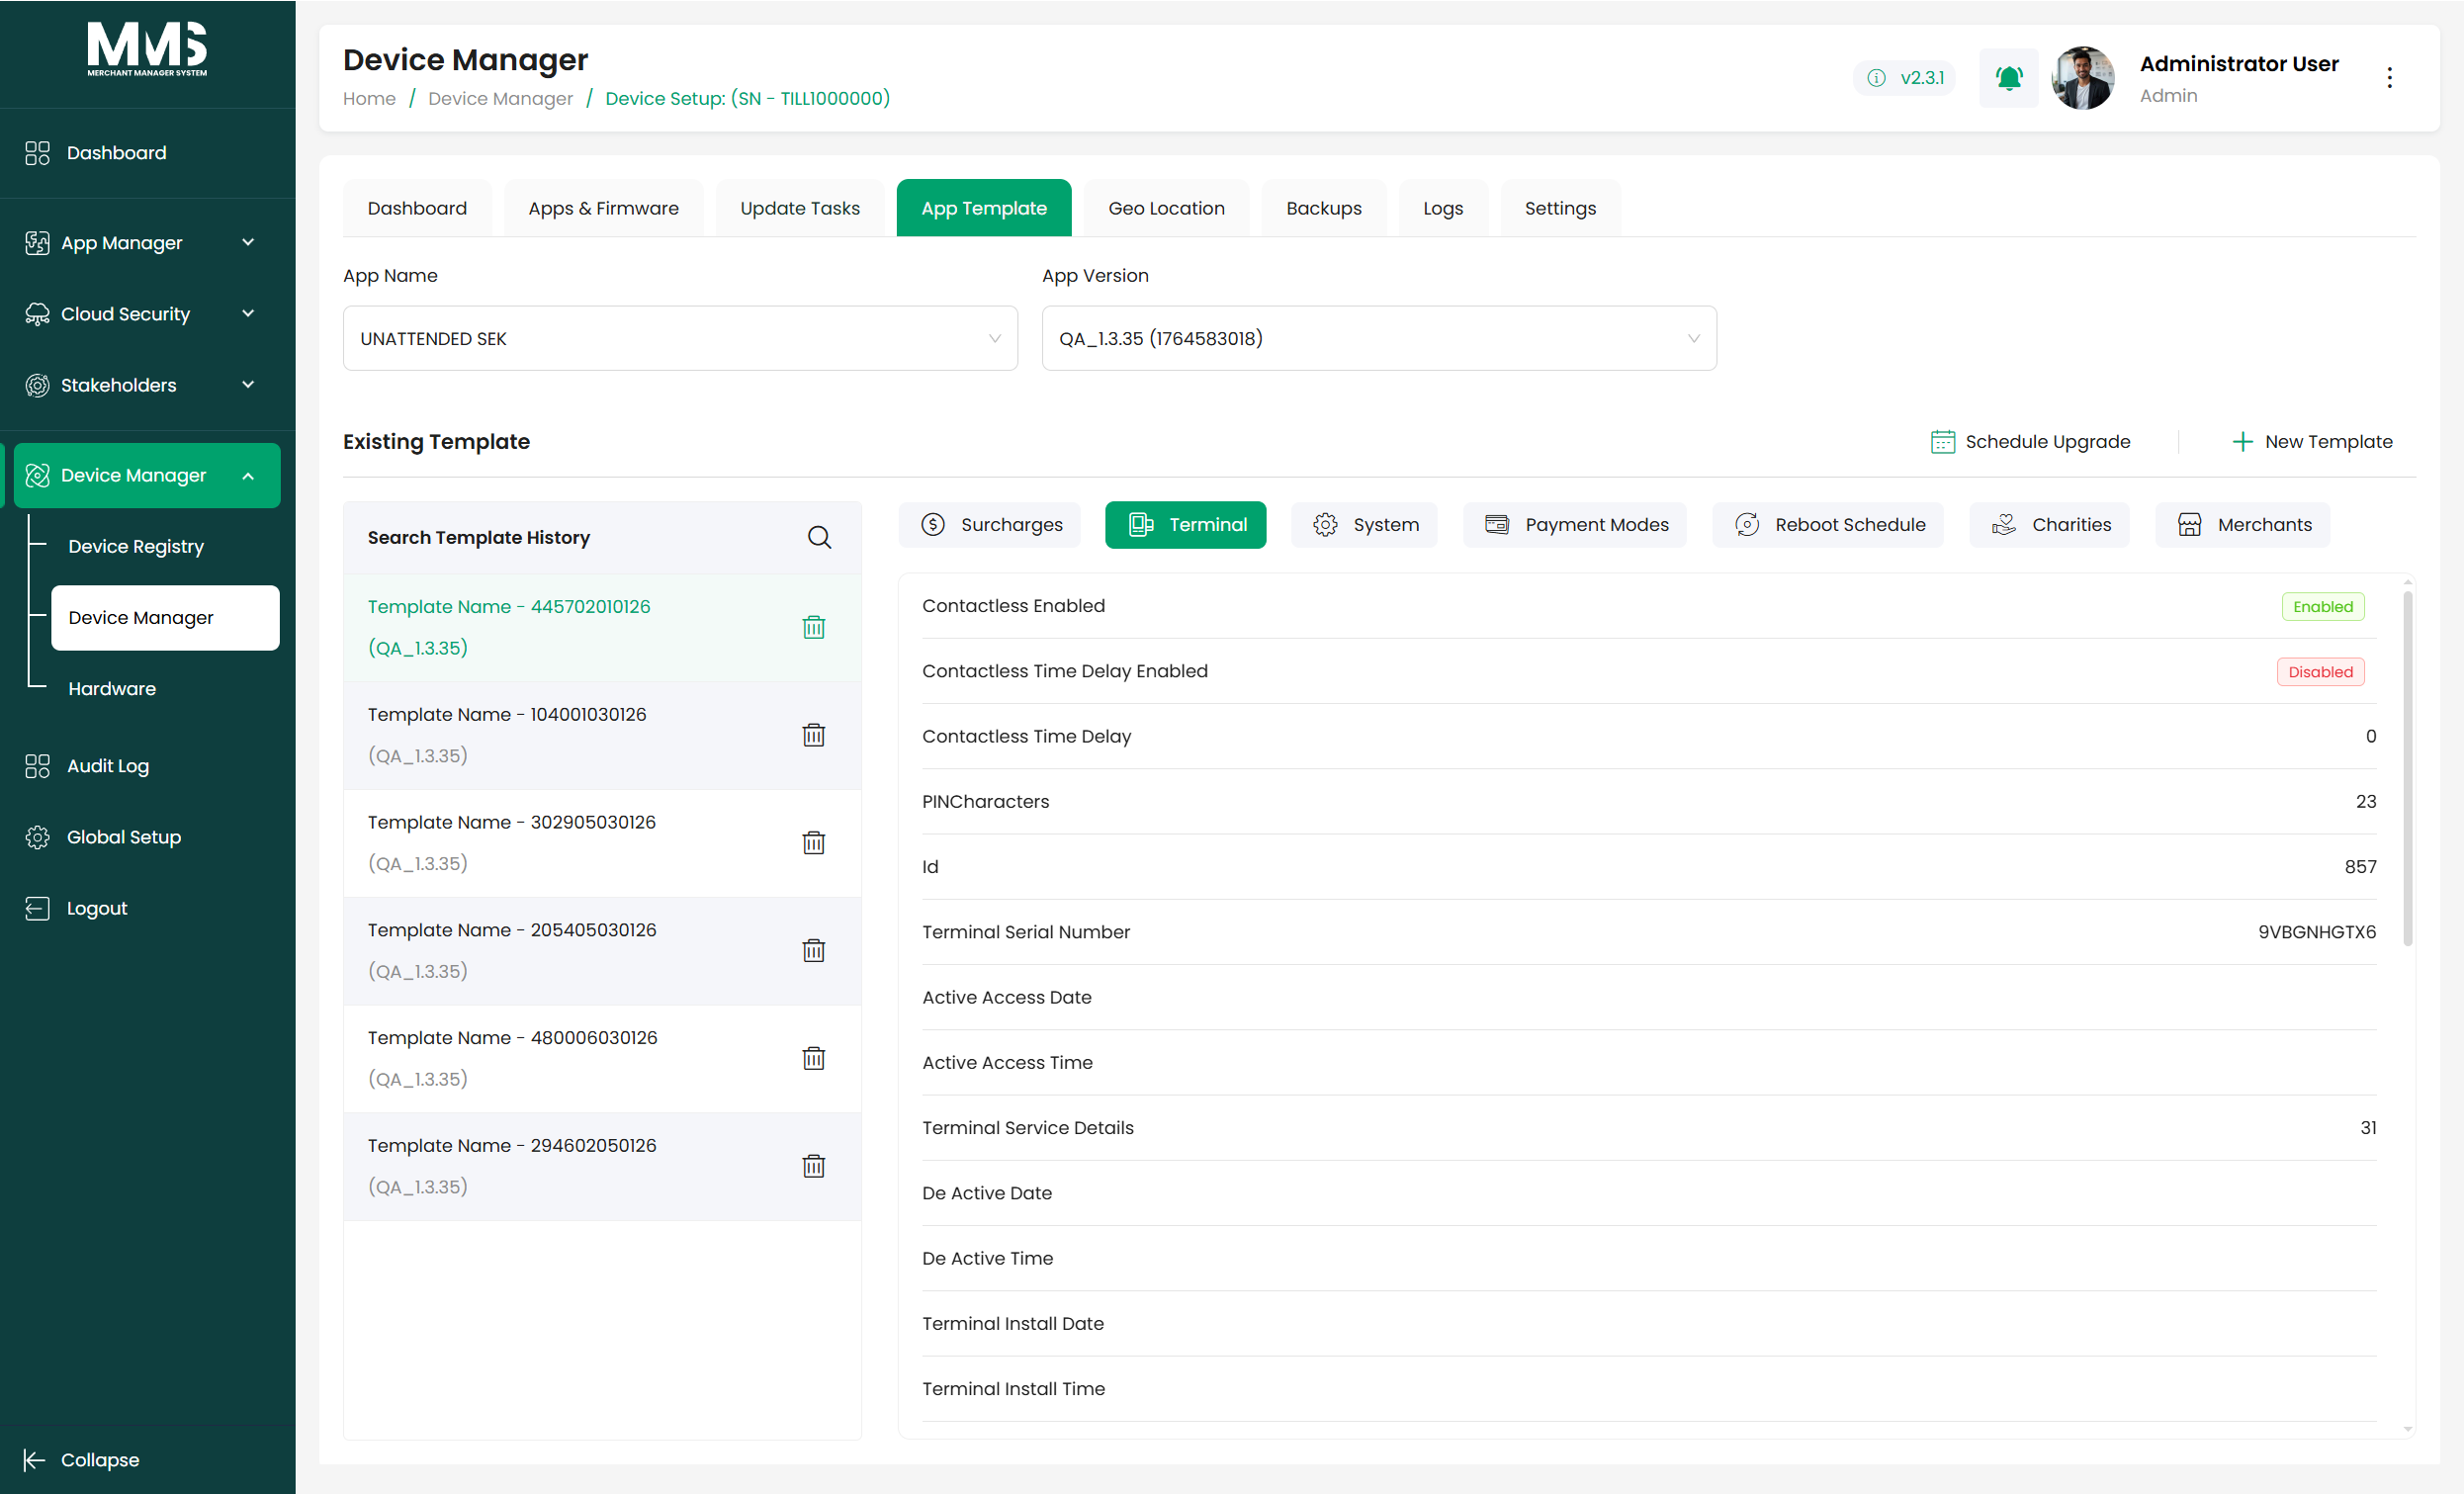The image size is (2464, 1494).
Task: Click the Schedule Upgrade calendar icon
Action: 1942,442
